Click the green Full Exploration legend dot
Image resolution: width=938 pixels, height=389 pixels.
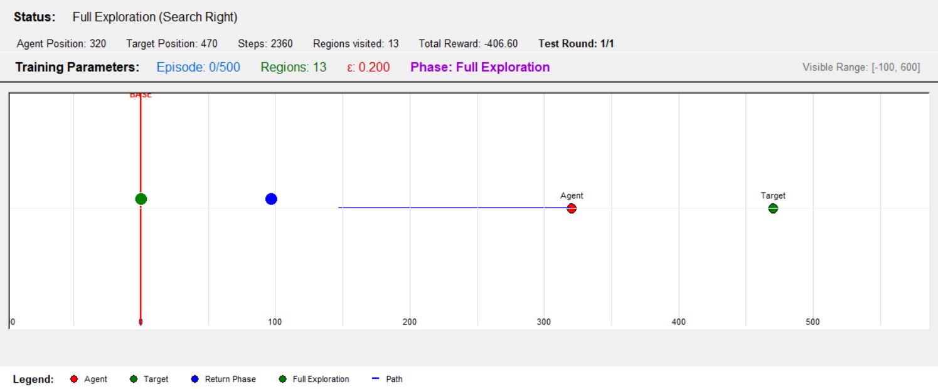(282, 379)
